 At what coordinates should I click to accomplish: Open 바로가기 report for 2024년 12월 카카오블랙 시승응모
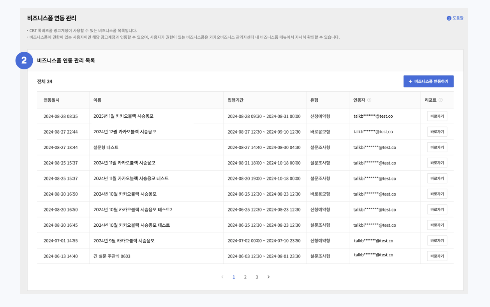437,132
